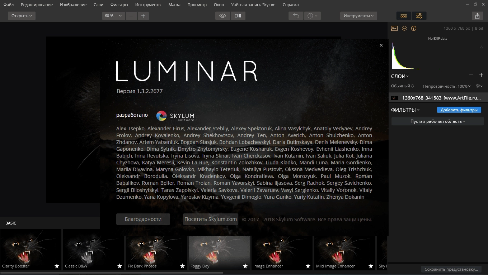Image resolution: width=488 pixels, height=275 pixels.
Task: Open the 60 % zoom level dropdown
Action: click(113, 16)
